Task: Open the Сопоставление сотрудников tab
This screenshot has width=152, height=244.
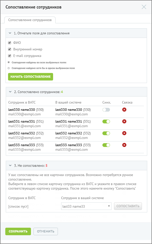Action: [x=30, y=20]
